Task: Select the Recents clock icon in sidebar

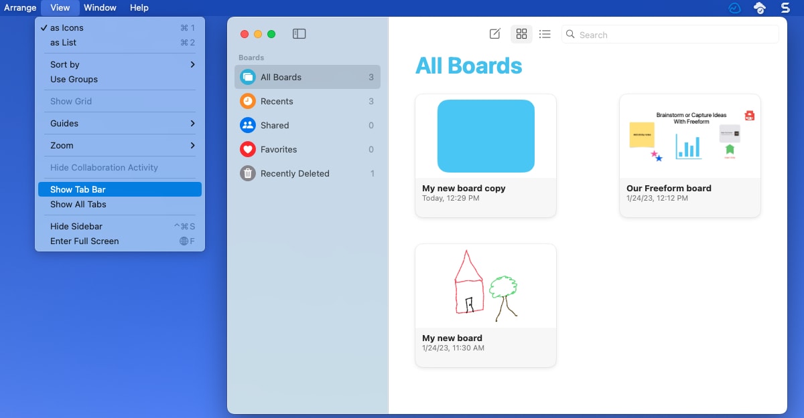Action: tap(246, 101)
